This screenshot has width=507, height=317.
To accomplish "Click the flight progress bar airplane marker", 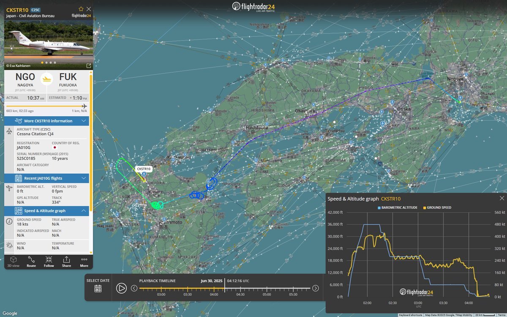I will click(84, 106).
